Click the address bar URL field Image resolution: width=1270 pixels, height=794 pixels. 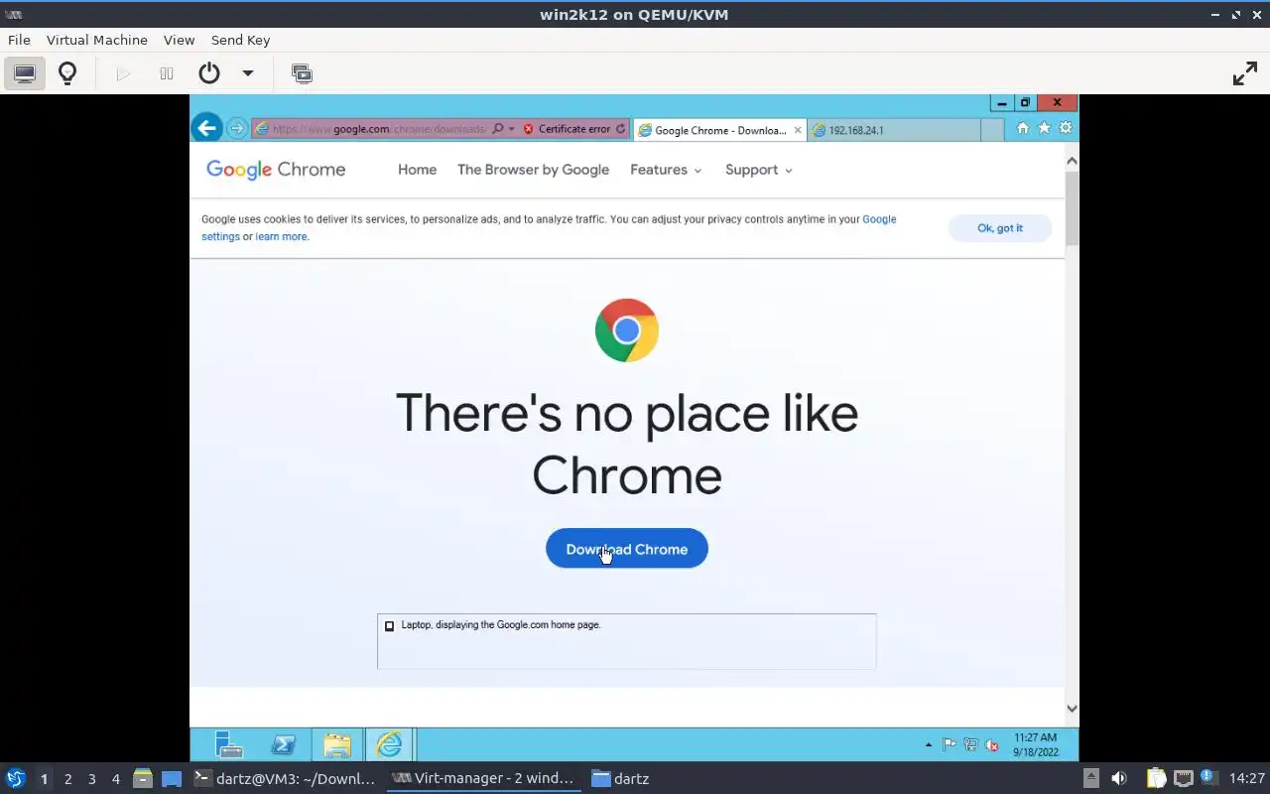click(379, 129)
